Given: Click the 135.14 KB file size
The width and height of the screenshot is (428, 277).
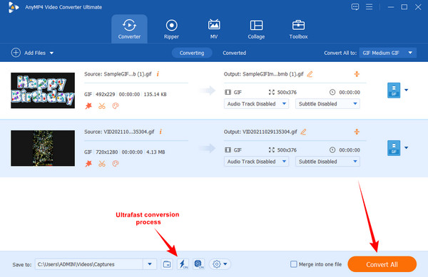Looking at the screenshot, I should click(x=155, y=94).
